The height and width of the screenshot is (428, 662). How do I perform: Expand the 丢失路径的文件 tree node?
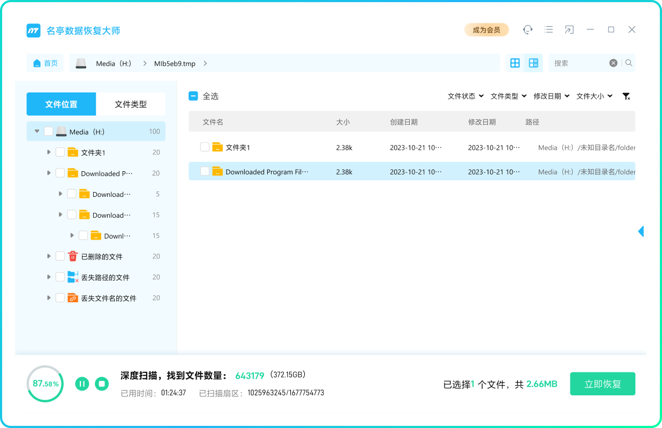pyautogui.click(x=49, y=277)
